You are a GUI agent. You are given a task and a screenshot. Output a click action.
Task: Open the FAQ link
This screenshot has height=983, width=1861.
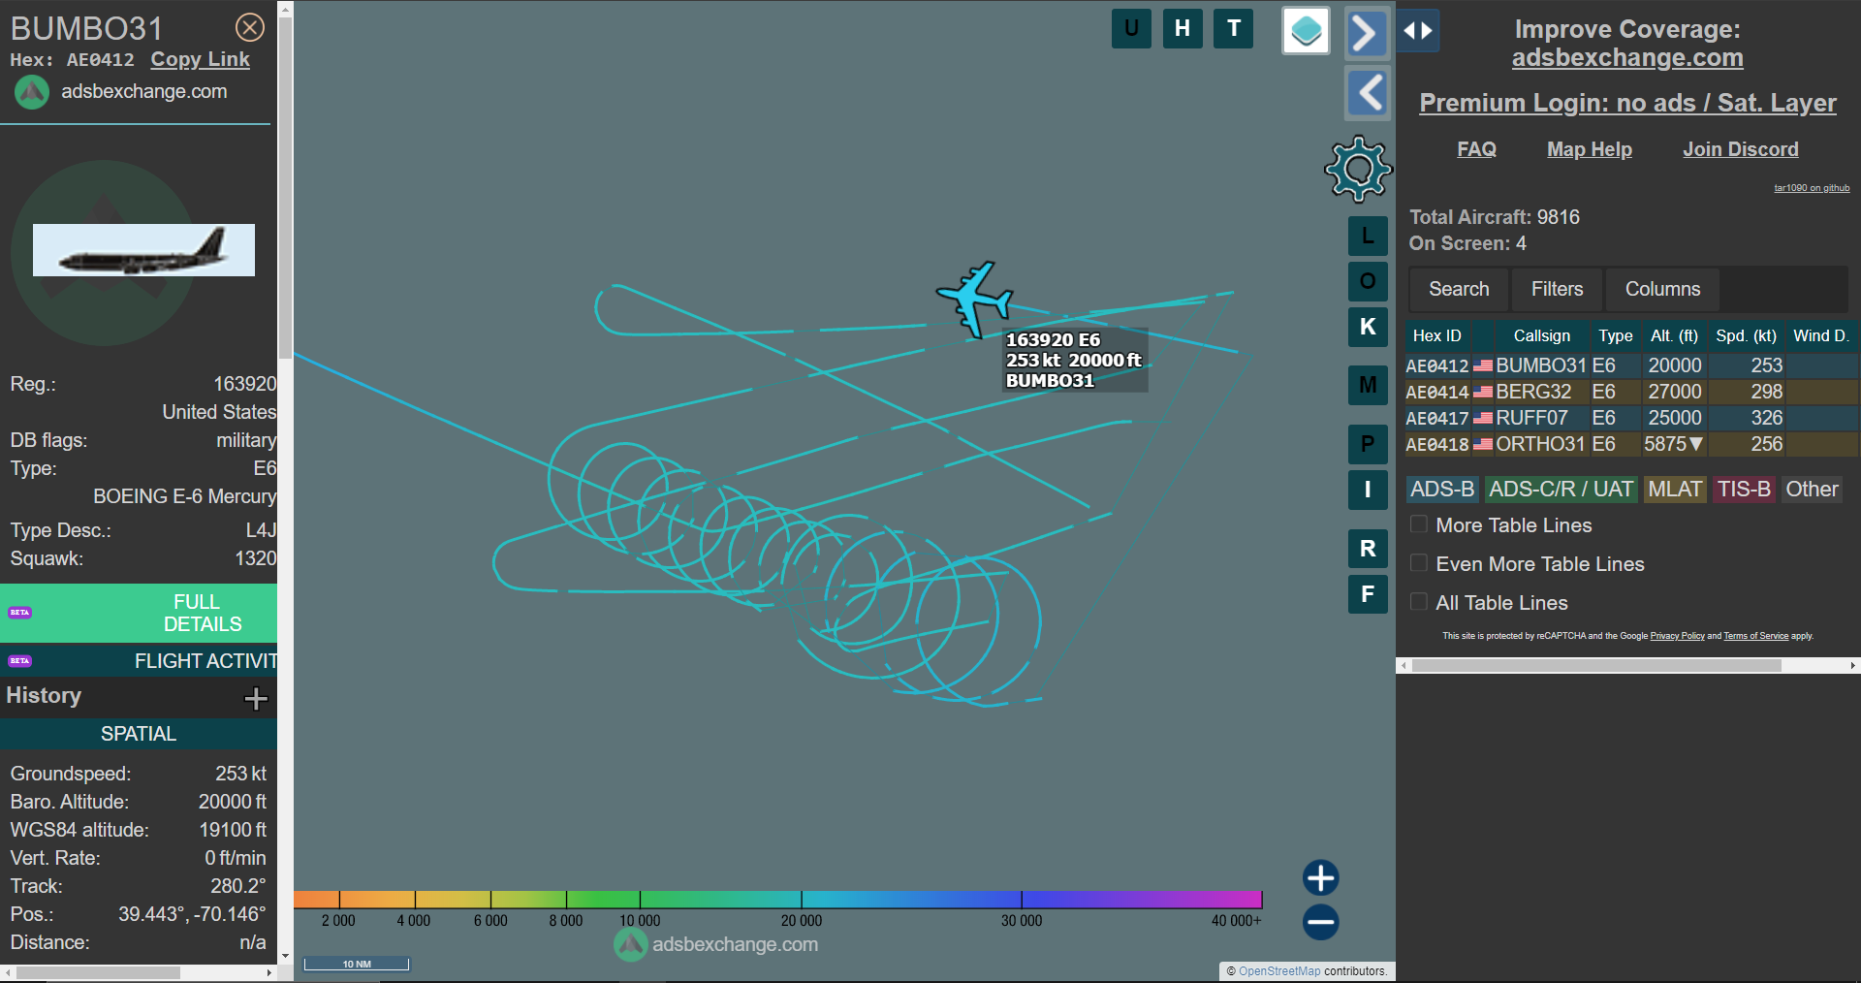coord(1476,149)
